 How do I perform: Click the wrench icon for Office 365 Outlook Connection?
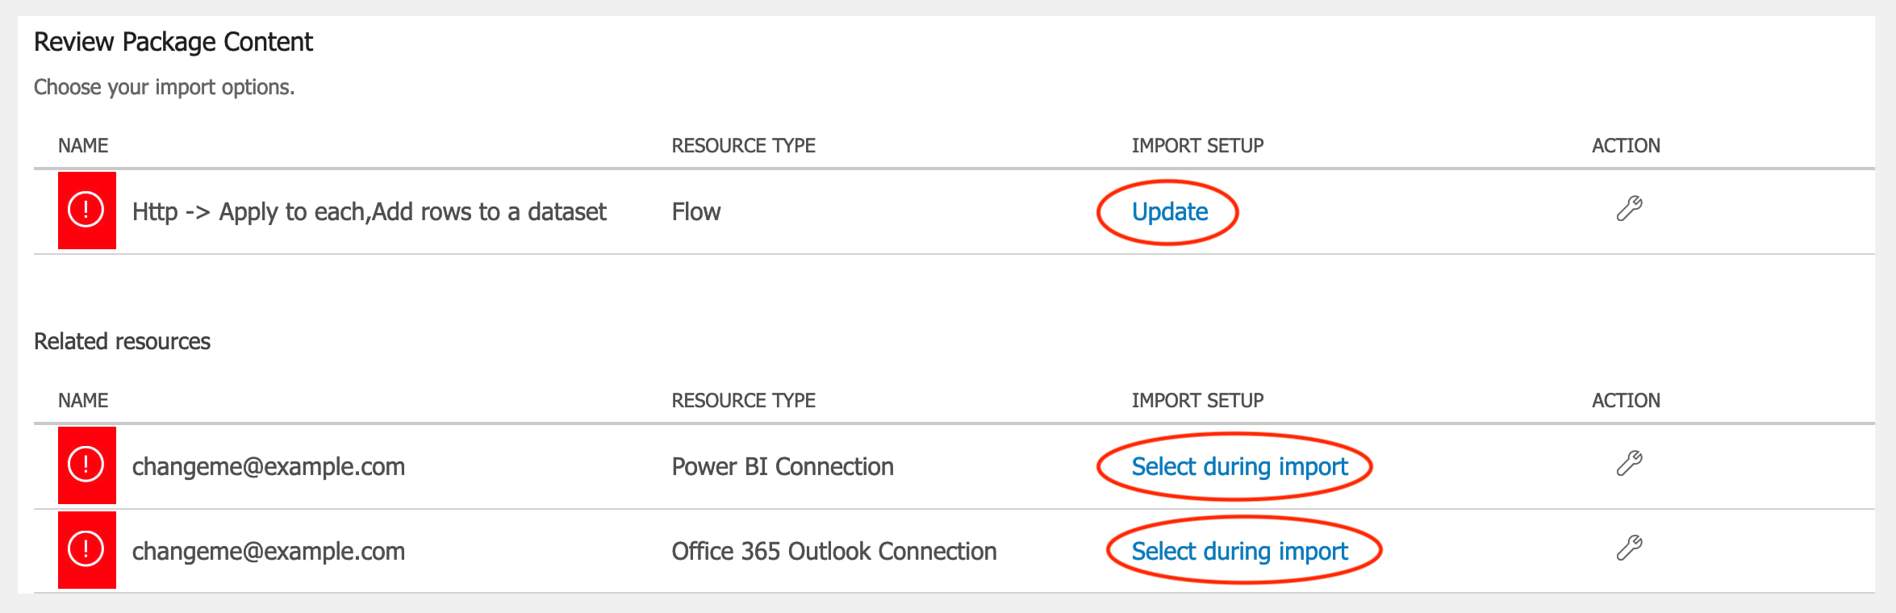click(x=1629, y=548)
